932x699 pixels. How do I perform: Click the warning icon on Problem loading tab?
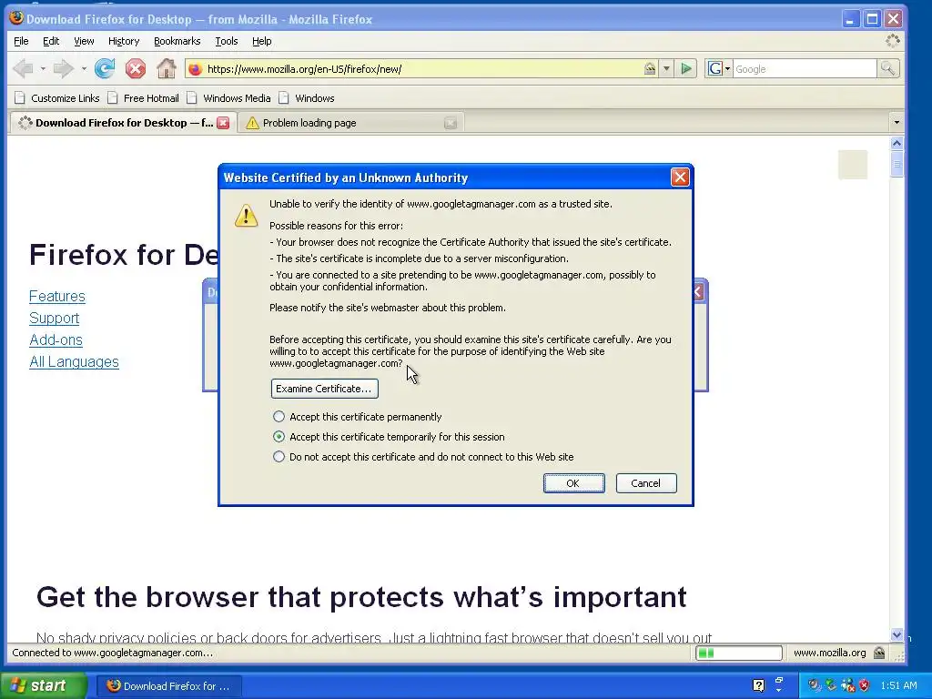pos(253,123)
